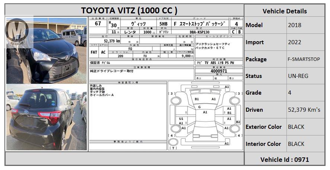Click the プリクラッシュセーフティ sales point text
330x170 pixels.
(x=212, y=44)
